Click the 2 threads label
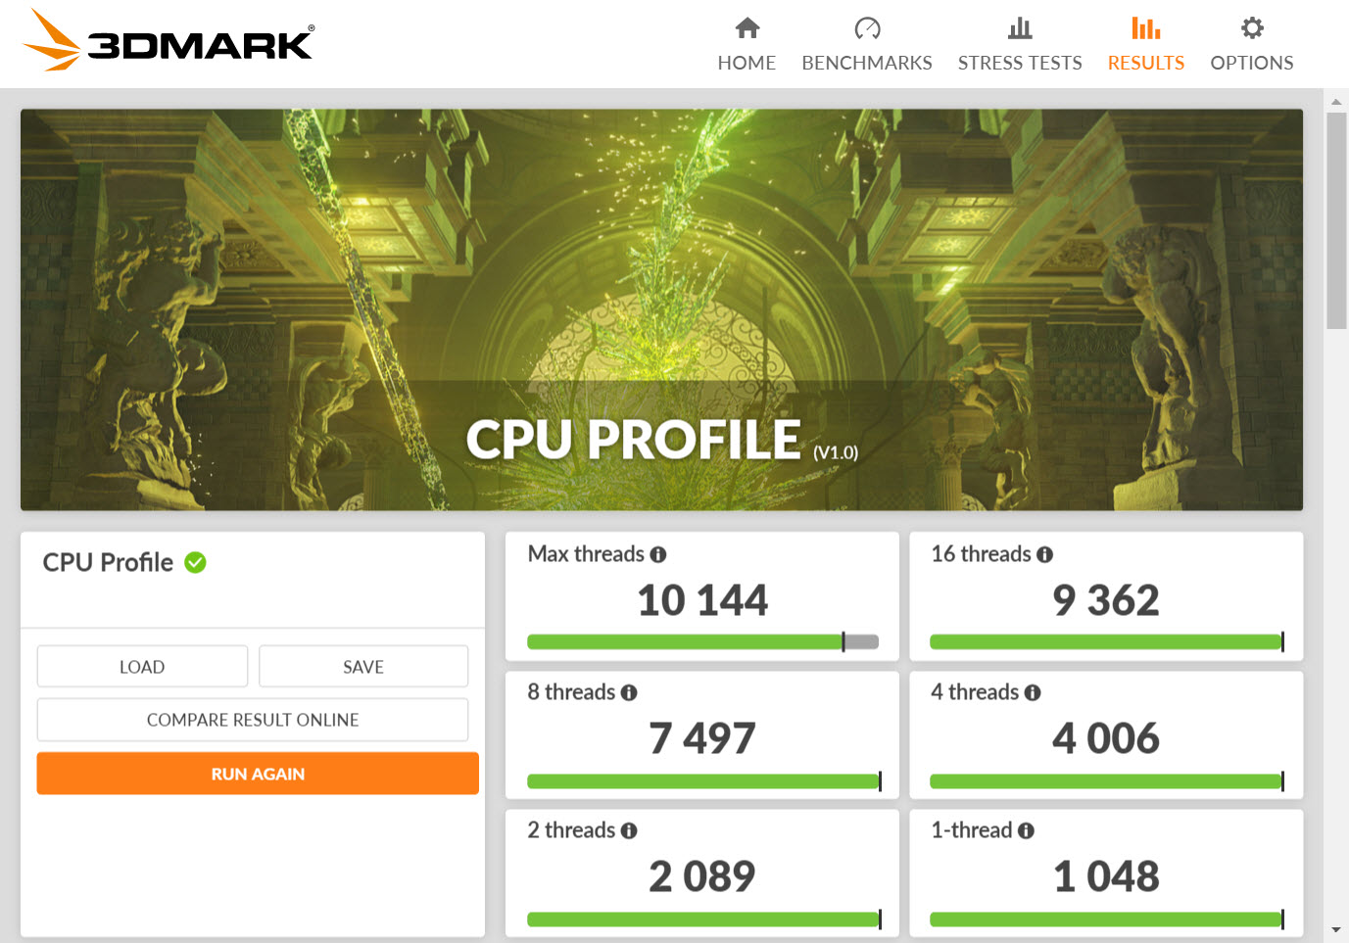This screenshot has width=1349, height=943. click(571, 830)
